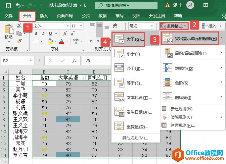Viewport: 226px width, 164px height.
Task: Select 小于(L)... rule
Action: pos(135,54)
